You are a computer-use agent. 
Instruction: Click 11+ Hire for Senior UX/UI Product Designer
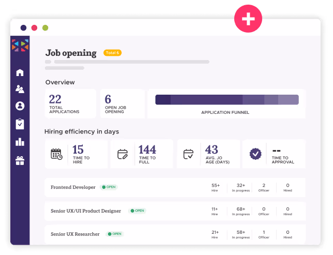[x=215, y=211]
